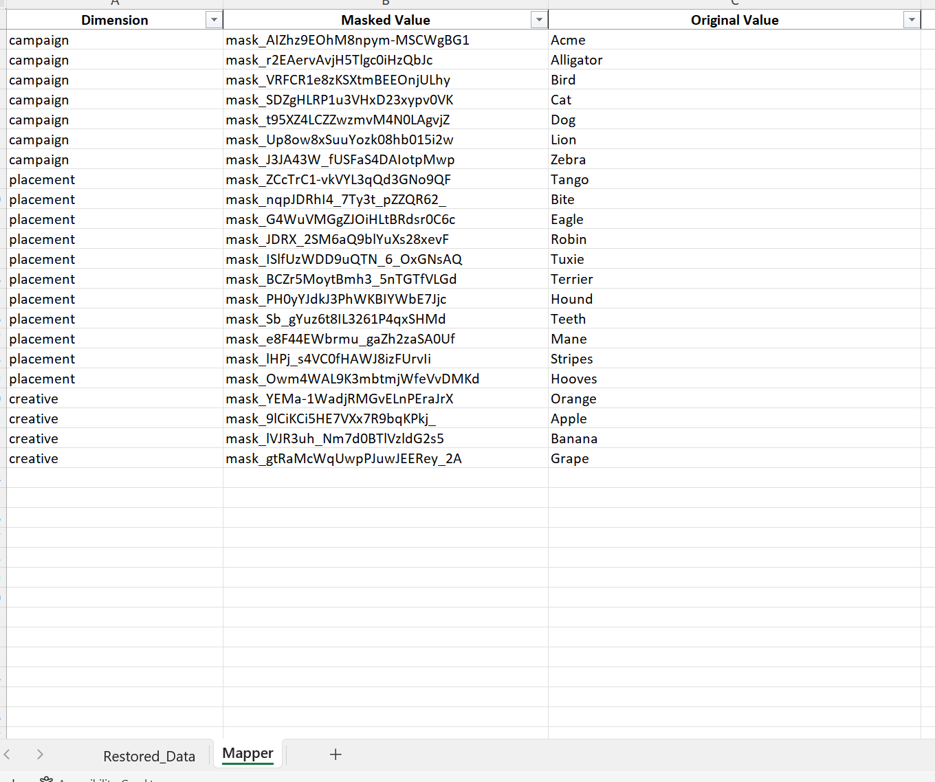Click the Eagle cell
Viewport: 935px width, 782px height.
[734, 219]
